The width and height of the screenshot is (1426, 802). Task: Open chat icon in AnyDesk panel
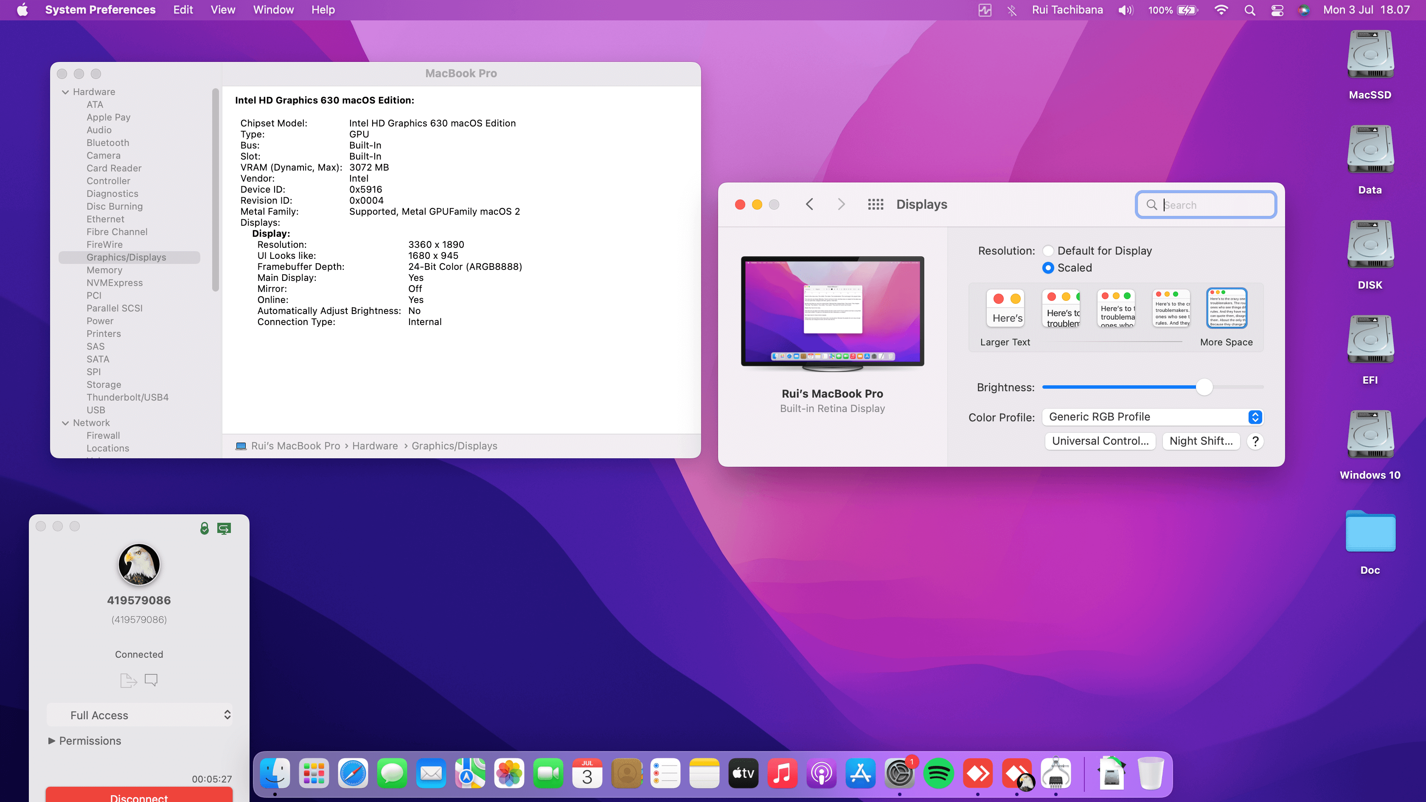click(151, 680)
